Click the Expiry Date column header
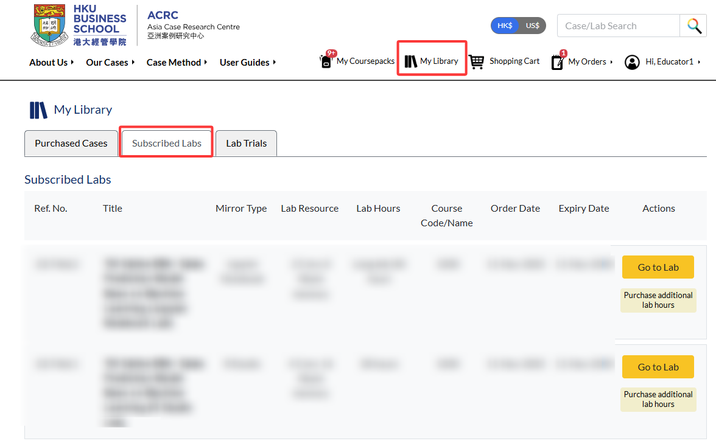 coord(583,209)
